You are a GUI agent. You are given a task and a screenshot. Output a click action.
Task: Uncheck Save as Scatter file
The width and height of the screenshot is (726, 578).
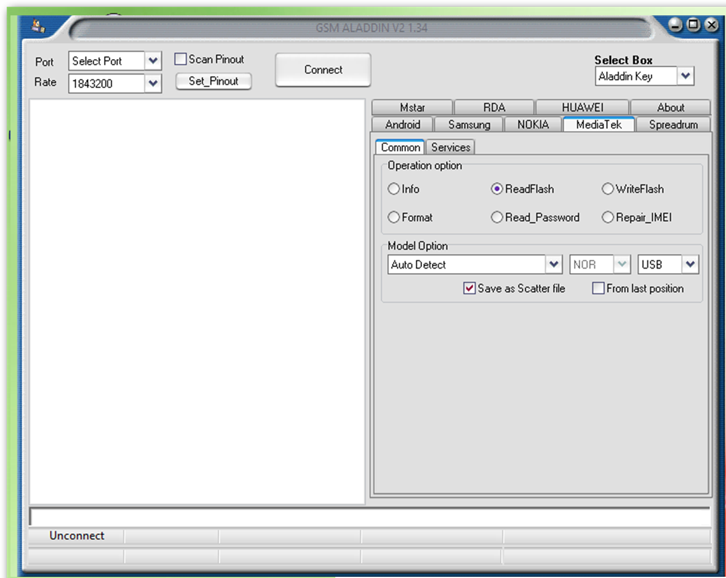click(x=469, y=288)
